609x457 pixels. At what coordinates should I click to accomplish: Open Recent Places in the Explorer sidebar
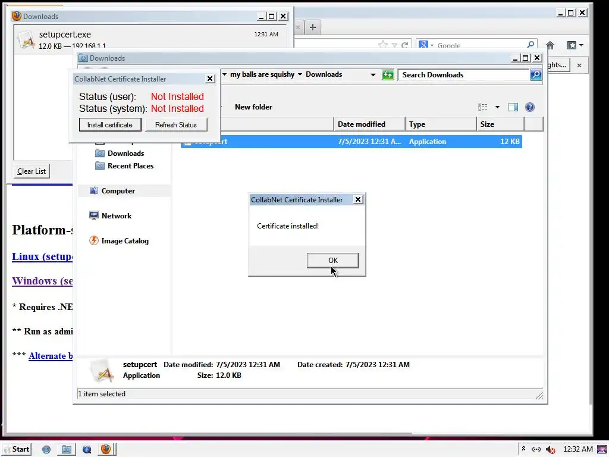click(130, 166)
